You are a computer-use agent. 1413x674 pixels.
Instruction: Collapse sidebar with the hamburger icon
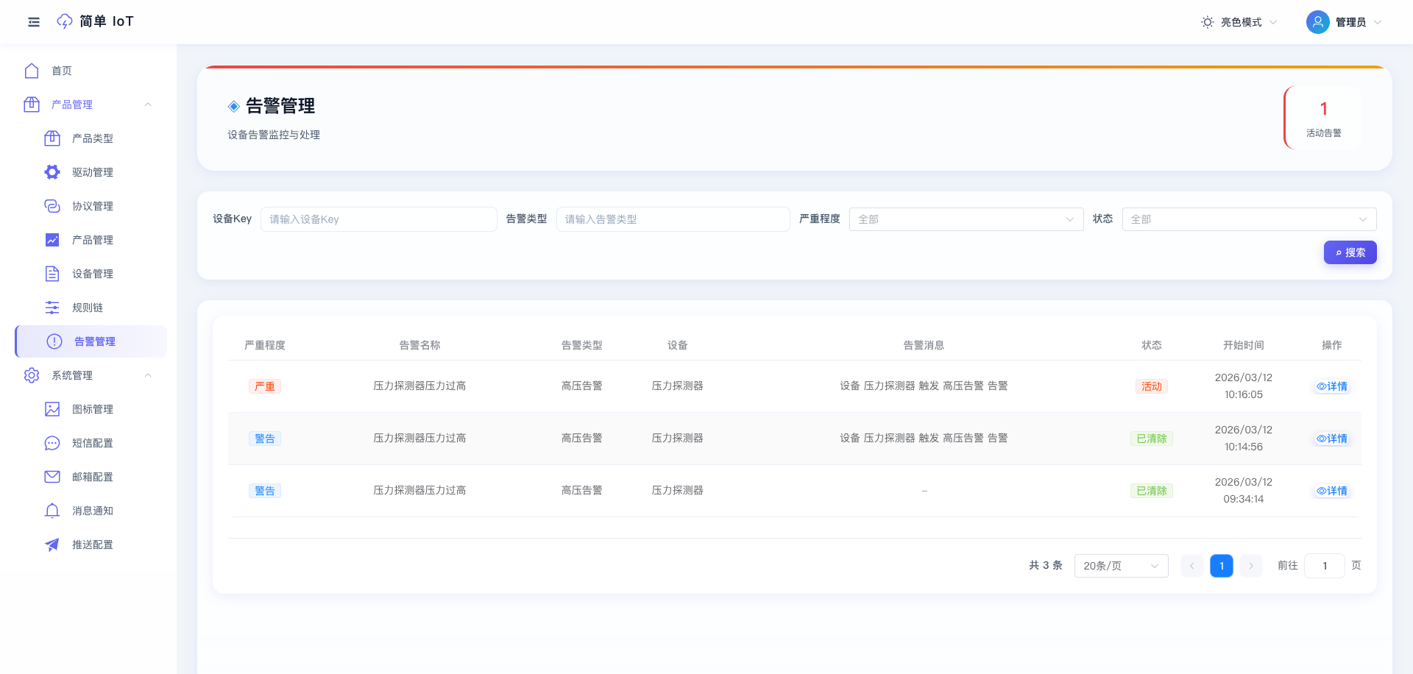(34, 22)
